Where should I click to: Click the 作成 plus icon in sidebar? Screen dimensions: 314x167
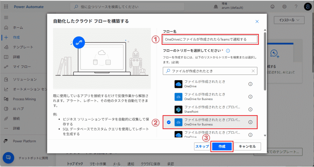6,37
